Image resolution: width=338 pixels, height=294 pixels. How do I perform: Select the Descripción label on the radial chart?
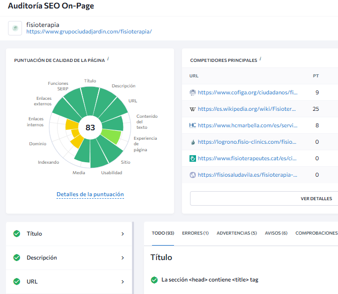point(123,86)
